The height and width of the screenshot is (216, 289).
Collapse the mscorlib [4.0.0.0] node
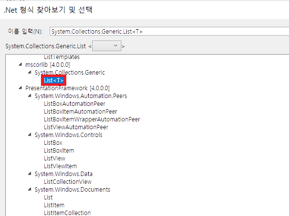20,64
